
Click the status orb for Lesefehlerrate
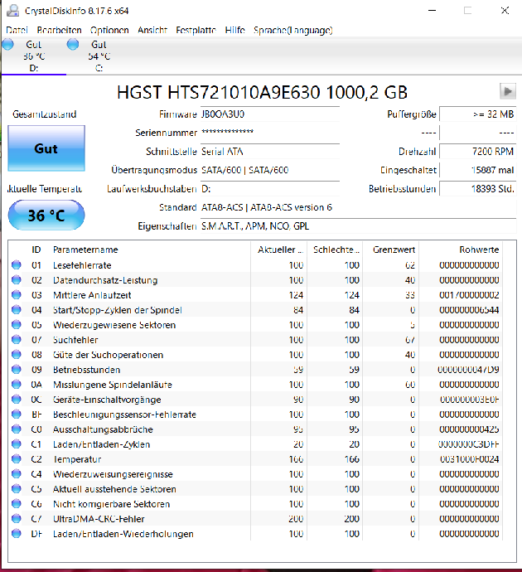click(17, 264)
